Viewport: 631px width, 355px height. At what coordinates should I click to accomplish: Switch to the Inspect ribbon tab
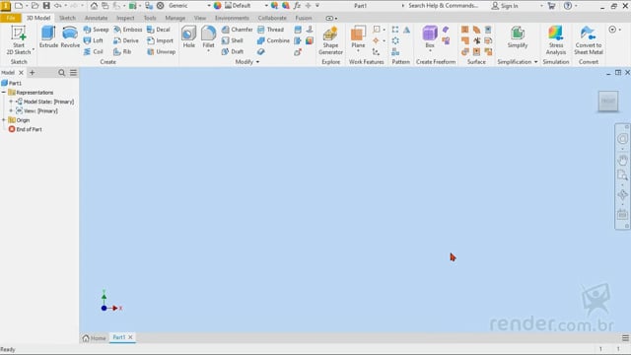125,18
